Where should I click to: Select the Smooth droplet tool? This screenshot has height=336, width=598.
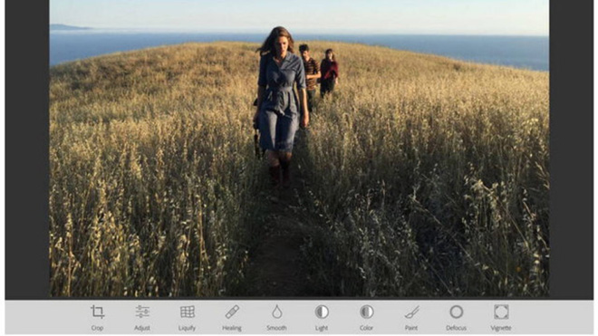pyautogui.click(x=277, y=312)
